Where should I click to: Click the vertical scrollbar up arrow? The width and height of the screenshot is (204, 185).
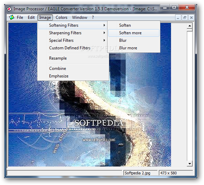coord(190,26)
